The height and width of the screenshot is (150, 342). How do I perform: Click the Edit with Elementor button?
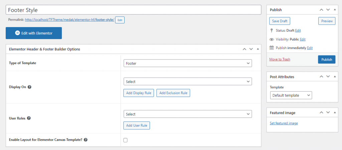coord(34,33)
